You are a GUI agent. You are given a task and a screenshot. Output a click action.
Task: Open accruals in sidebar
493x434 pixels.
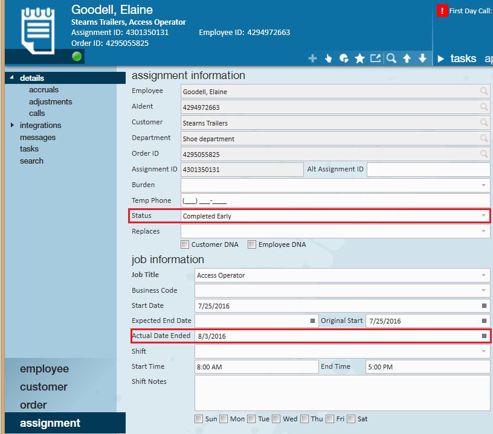pyautogui.click(x=43, y=90)
